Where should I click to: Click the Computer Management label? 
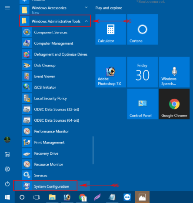53,43
